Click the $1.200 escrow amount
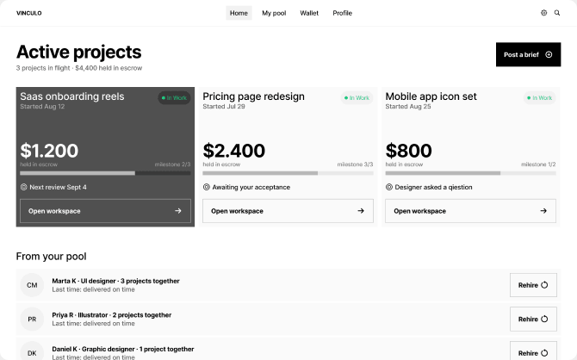The width and height of the screenshot is (577, 360). pos(49,151)
